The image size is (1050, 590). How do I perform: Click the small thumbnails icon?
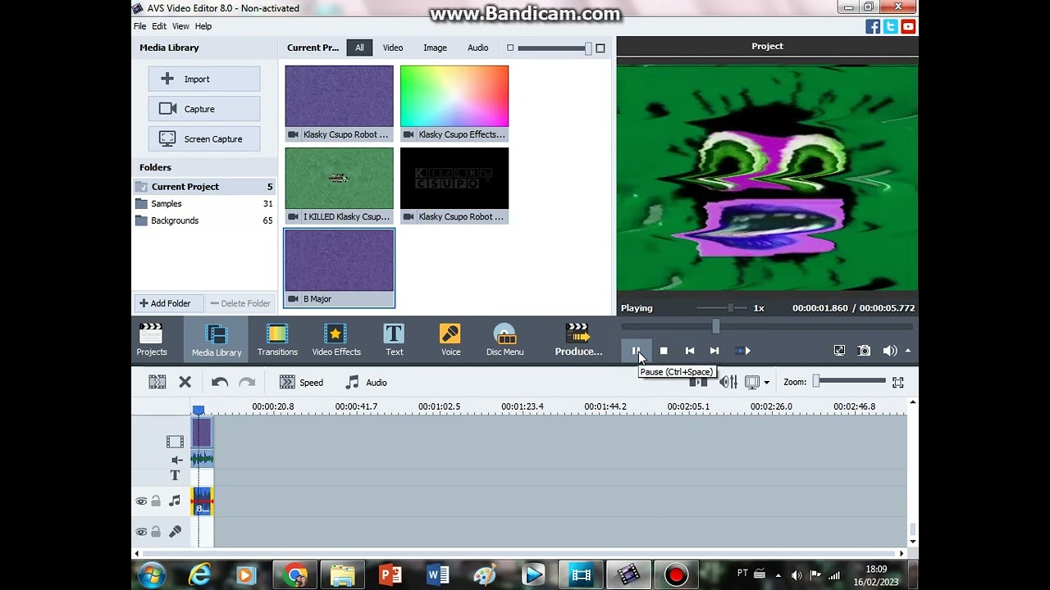[510, 48]
